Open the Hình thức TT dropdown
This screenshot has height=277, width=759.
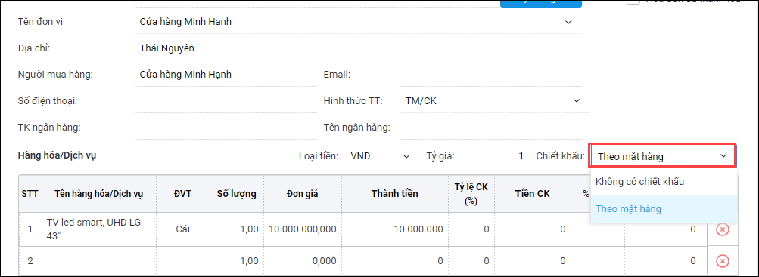[493, 101]
